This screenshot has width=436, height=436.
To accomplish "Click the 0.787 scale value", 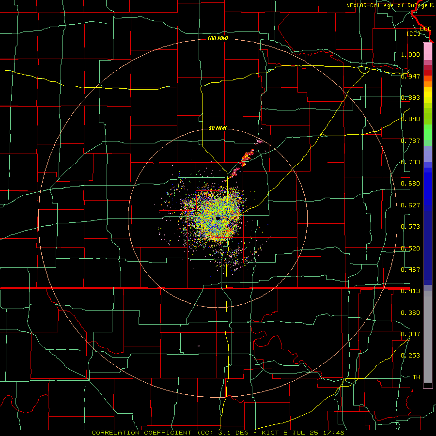I will click(410, 140).
